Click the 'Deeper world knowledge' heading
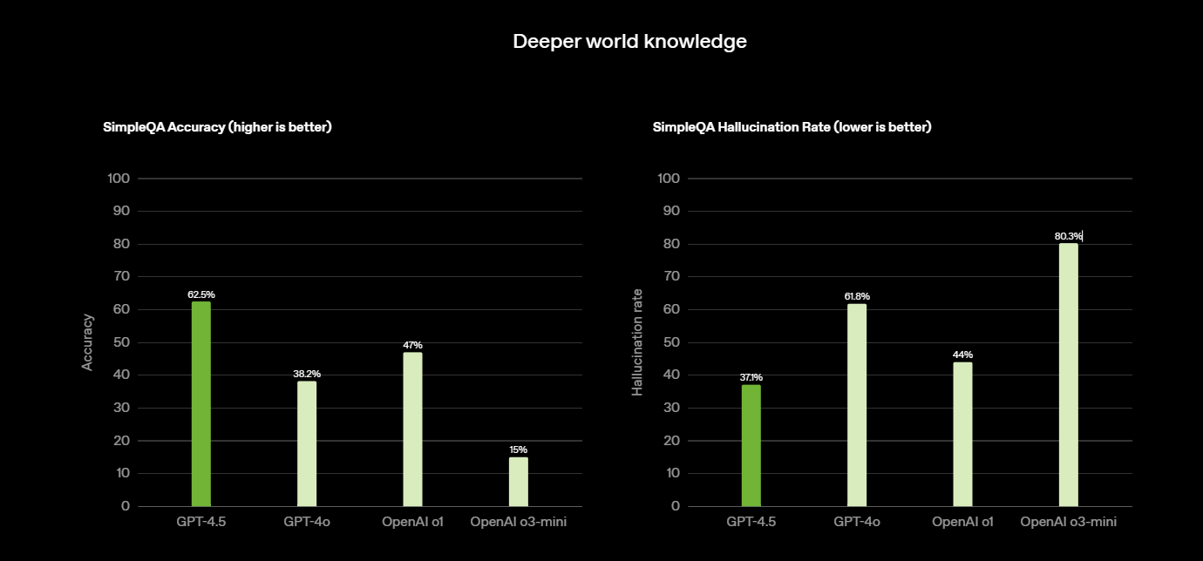 629,41
